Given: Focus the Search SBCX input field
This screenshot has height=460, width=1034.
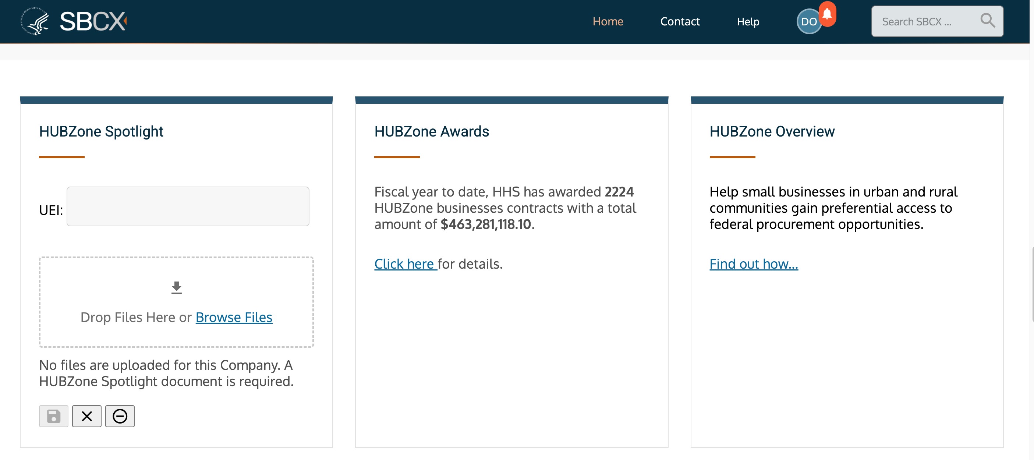Looking at the screenshot, I should [x=937, y=22].
